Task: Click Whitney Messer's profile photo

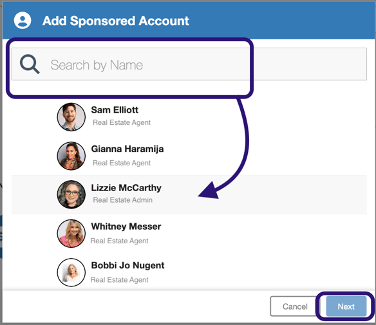Action: point(71,233)
